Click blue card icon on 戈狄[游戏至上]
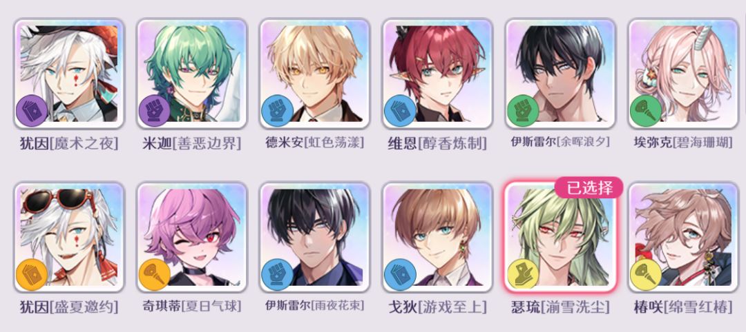The image size is (746, 332). (x=400, y=275)
